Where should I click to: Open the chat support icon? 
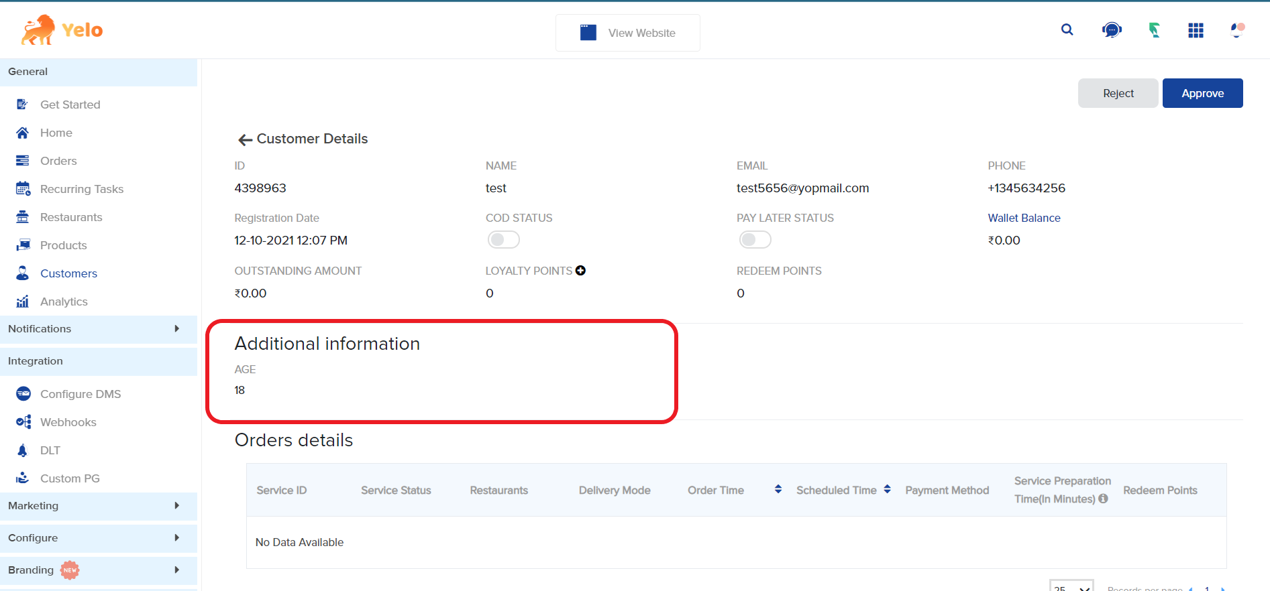click(1111, 30)
